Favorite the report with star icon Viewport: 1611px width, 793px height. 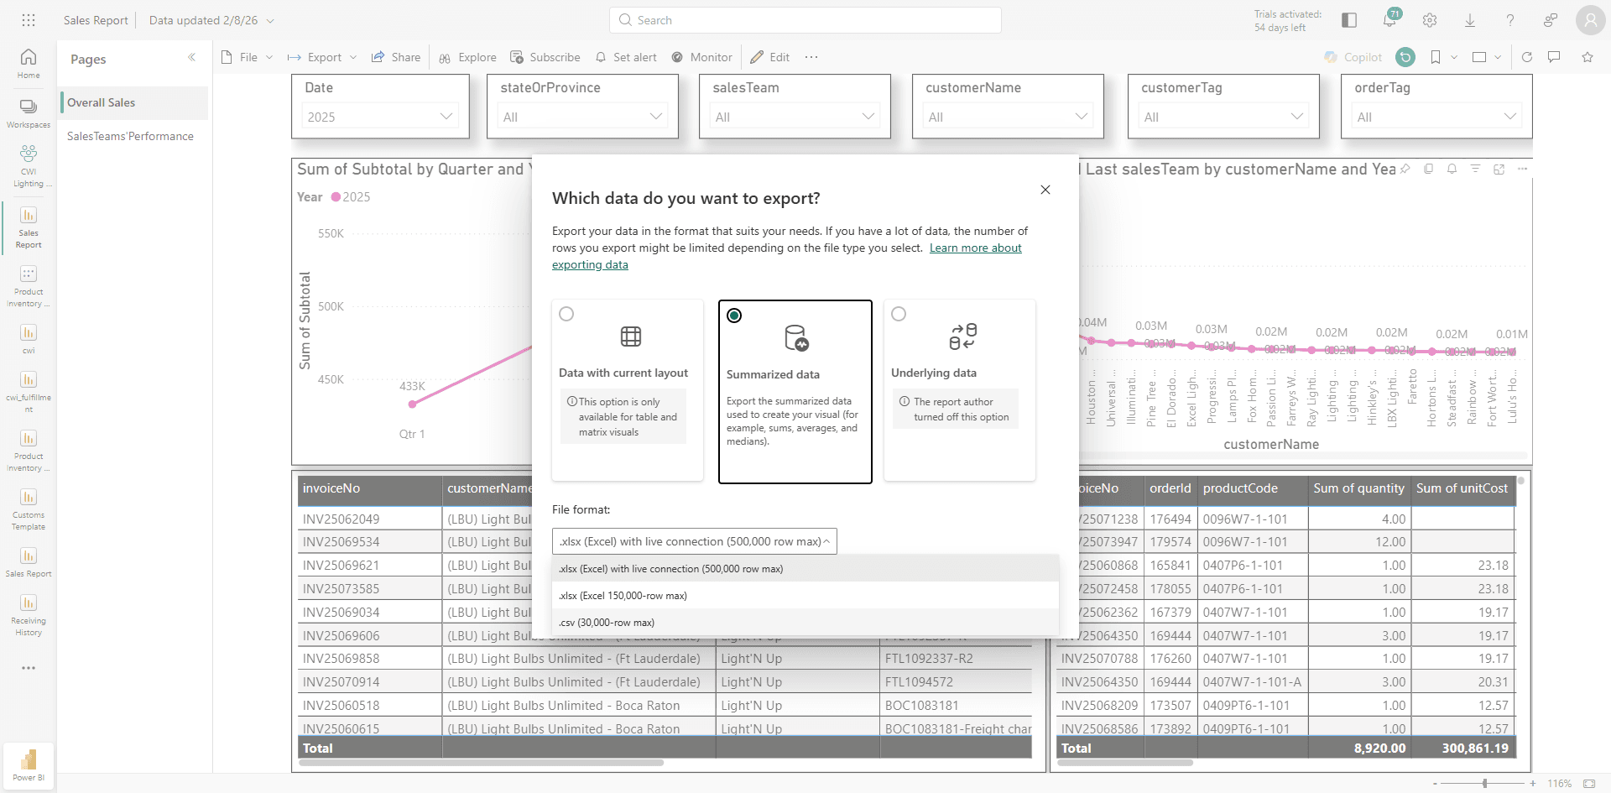(x=1588, y=57)
